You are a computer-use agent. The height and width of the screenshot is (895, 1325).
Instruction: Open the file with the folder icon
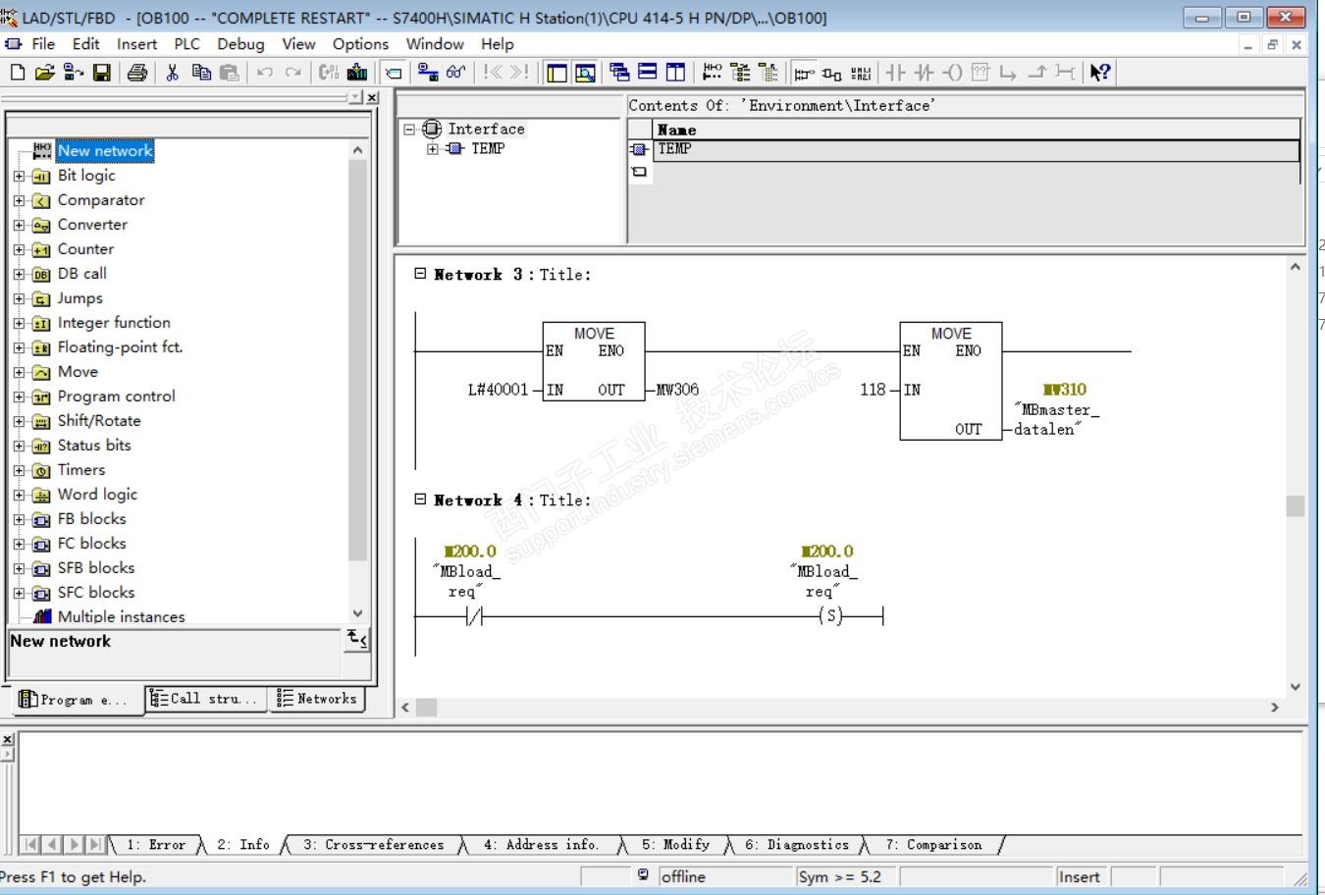[x=44, y=73]
